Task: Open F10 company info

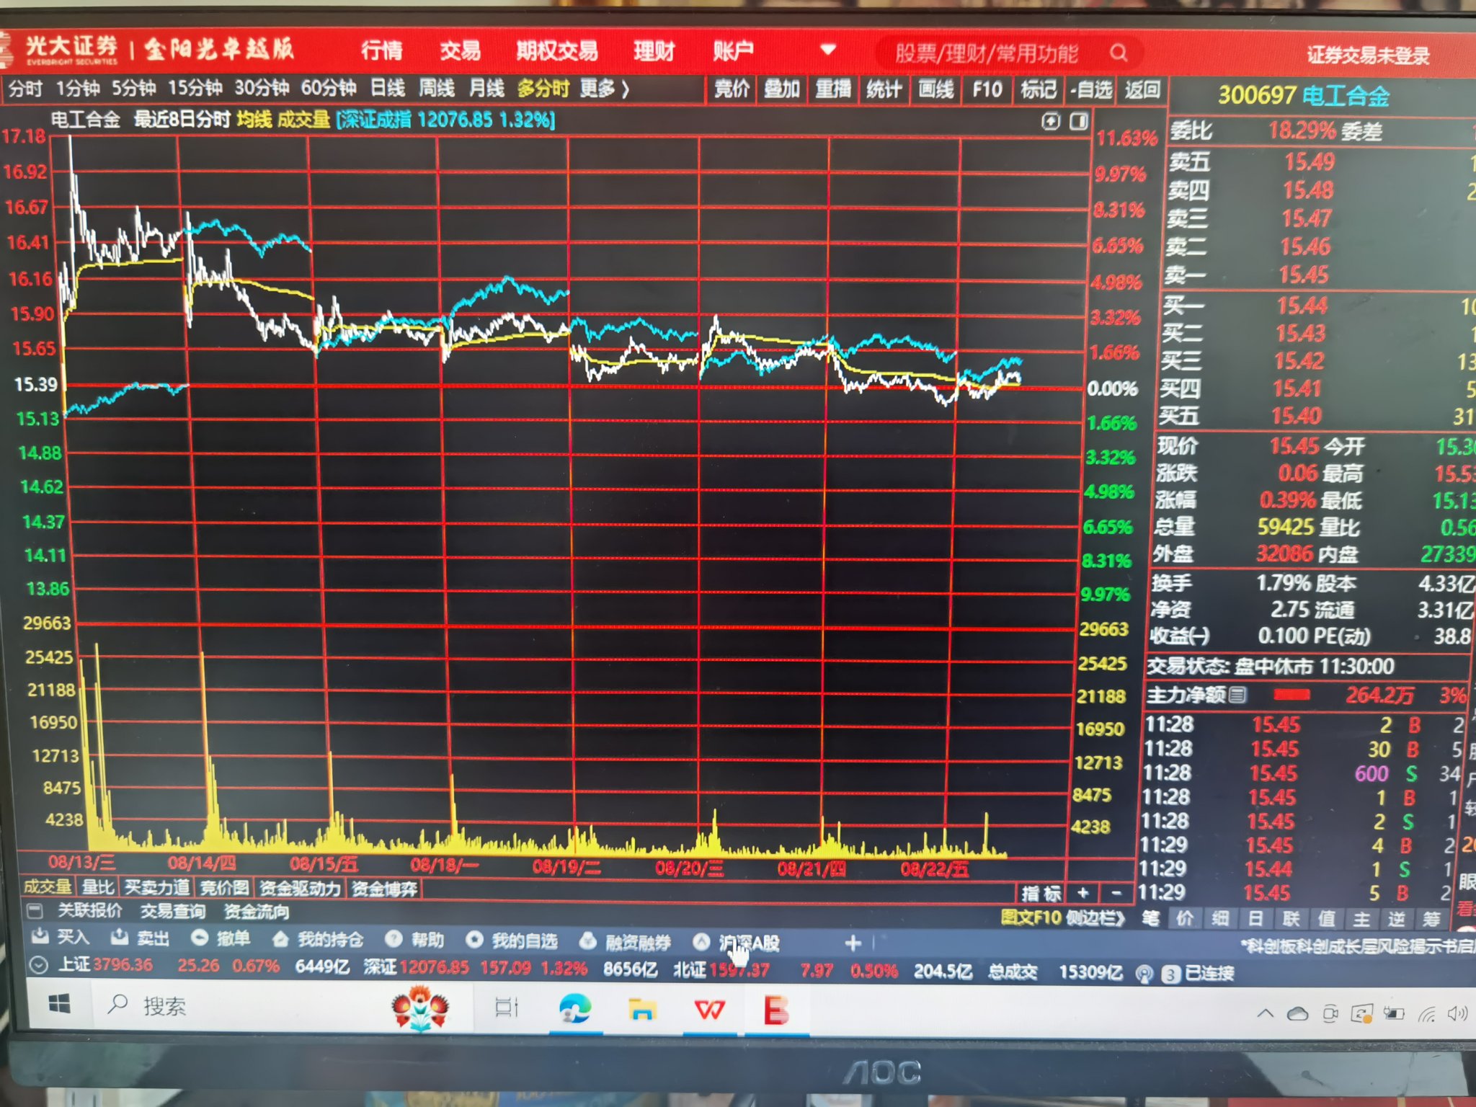Action: coord(987,90)
